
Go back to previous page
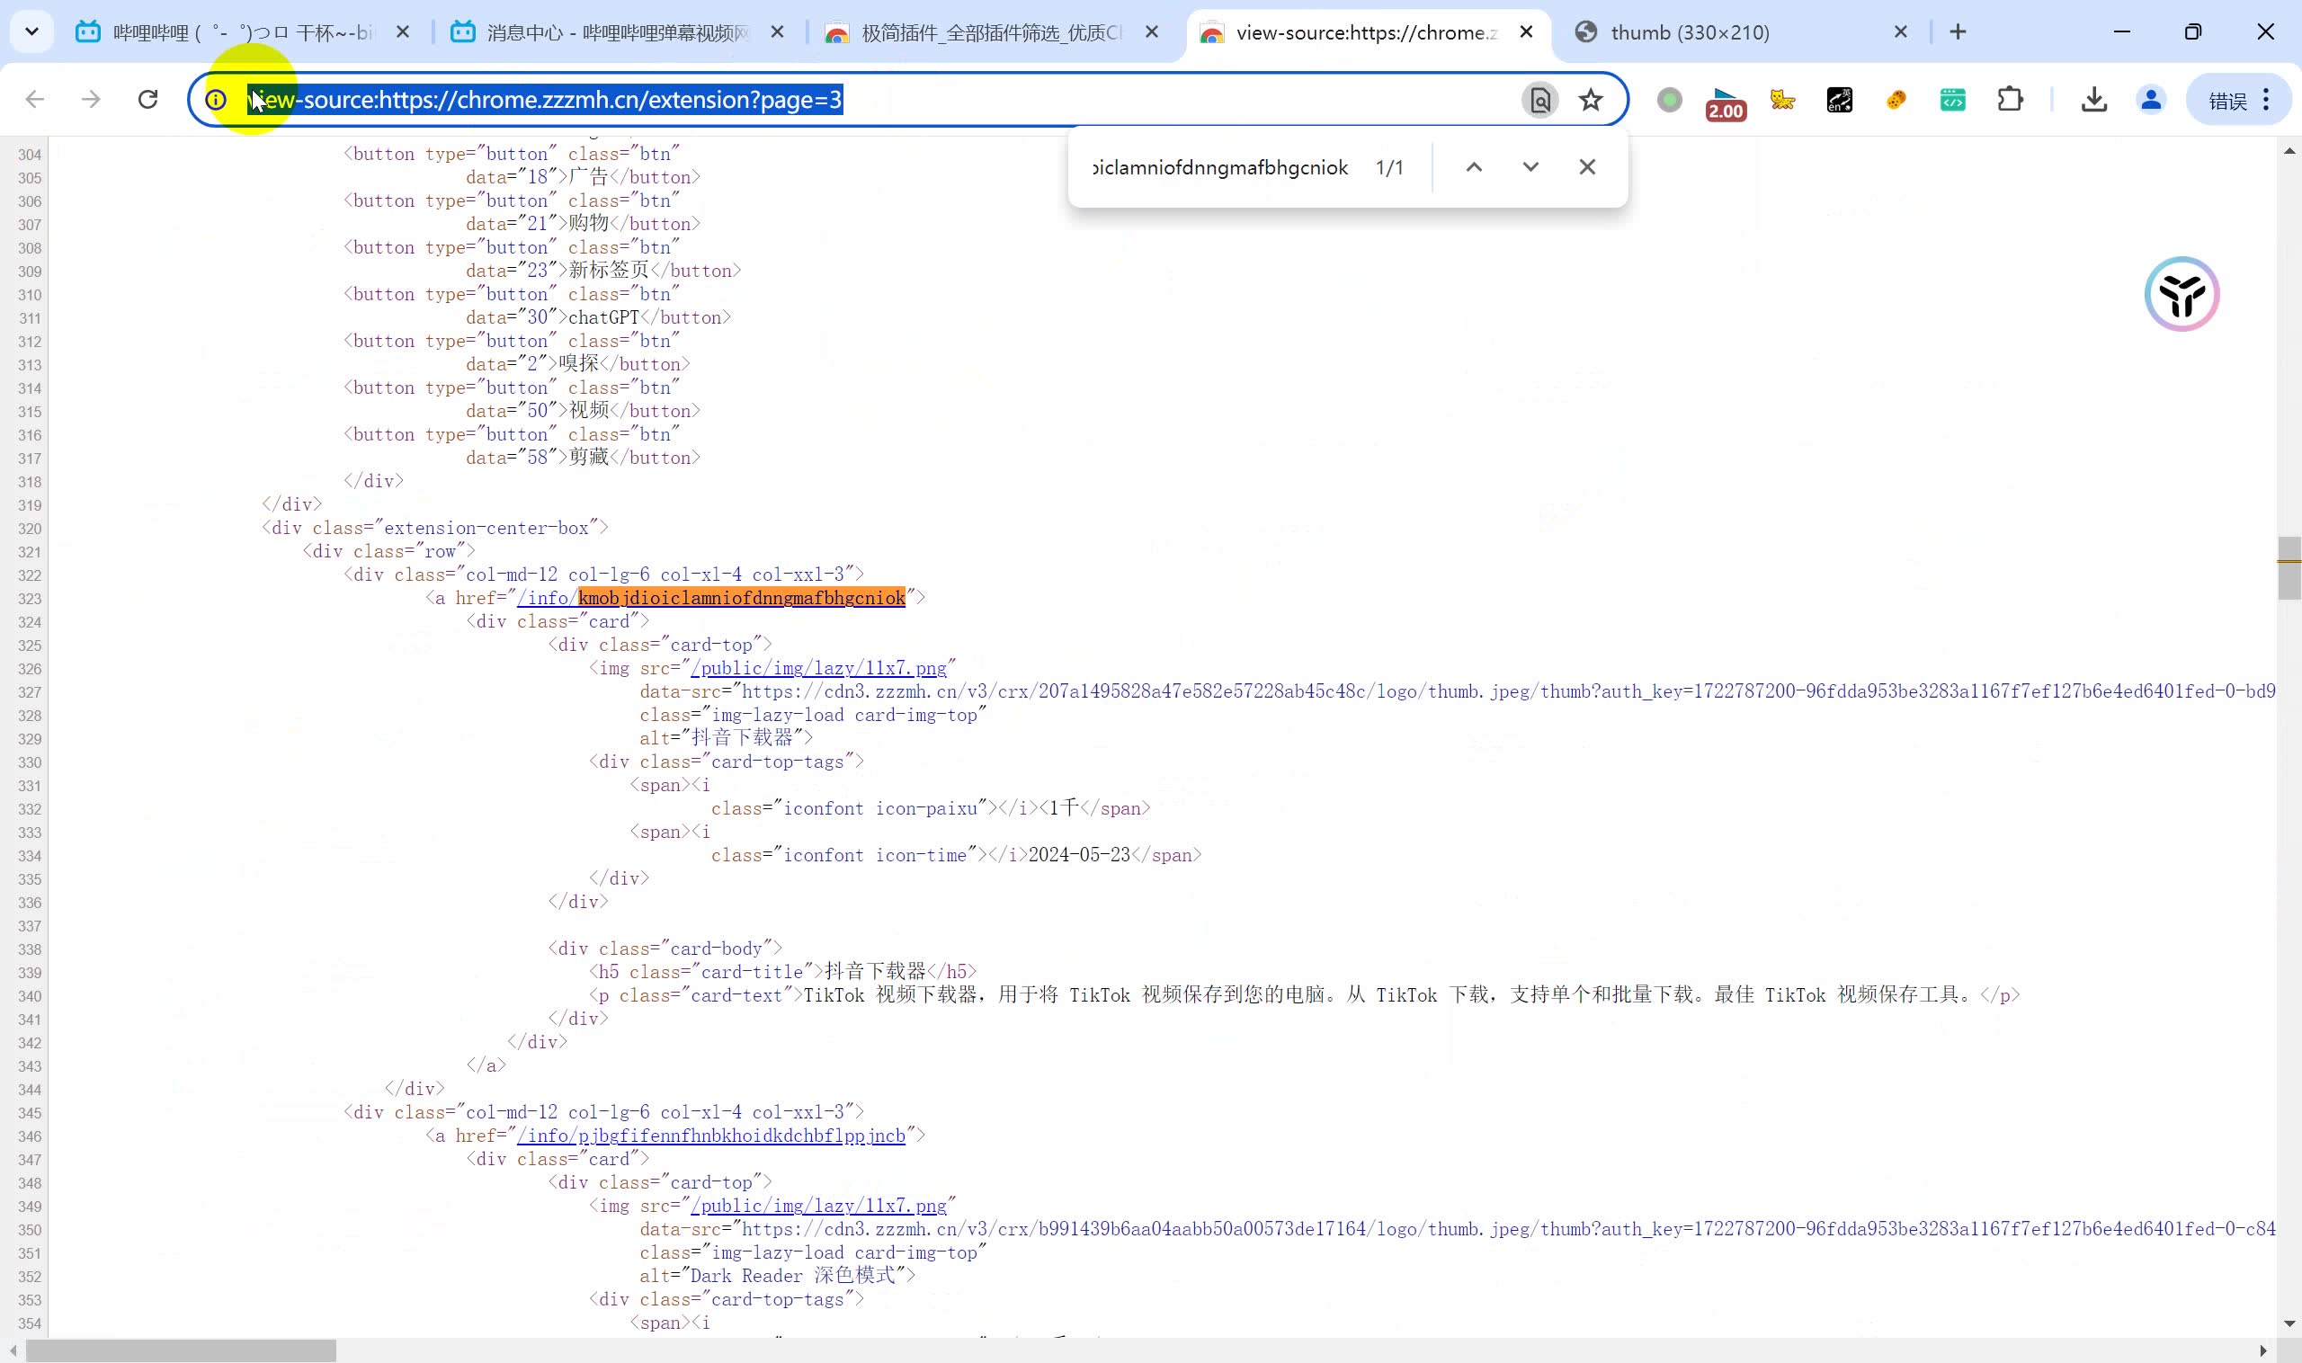pyautogui.click(x=35, y=99)
